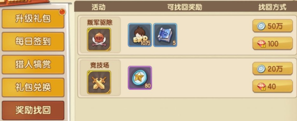This screenshot has width=297, height=121.
Task: Recover 叛军驱除 reward for 50万 silver
Action: point(273,26)
